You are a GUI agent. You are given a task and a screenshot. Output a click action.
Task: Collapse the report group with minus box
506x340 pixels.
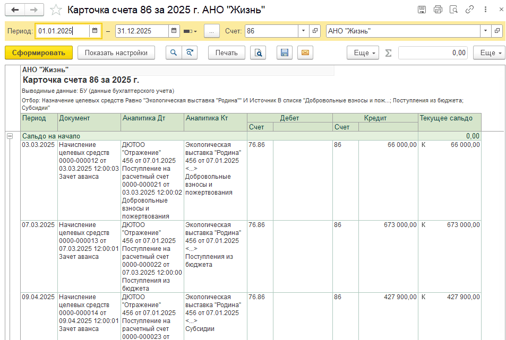tap(10, 136)
